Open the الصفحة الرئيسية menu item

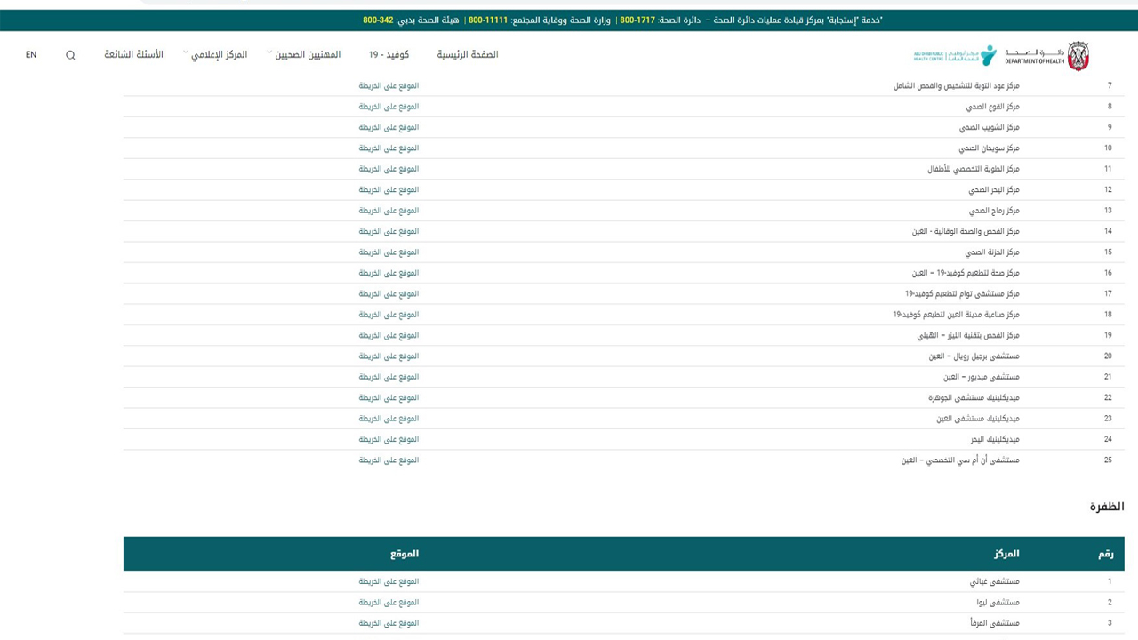[467, 55]
